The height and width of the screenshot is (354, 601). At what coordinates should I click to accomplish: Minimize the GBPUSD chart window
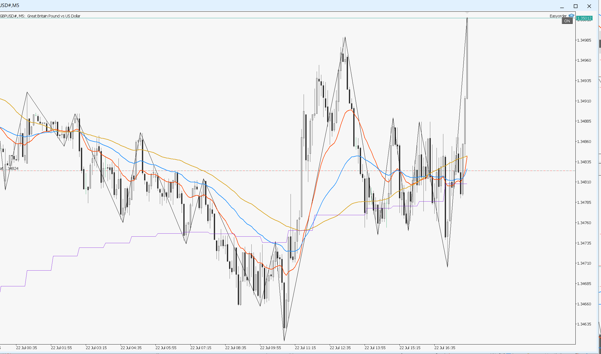tap(562, 6)
